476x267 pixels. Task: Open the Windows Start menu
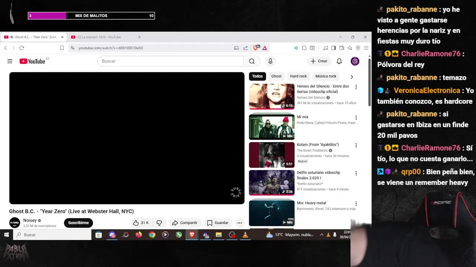(6, 235)
